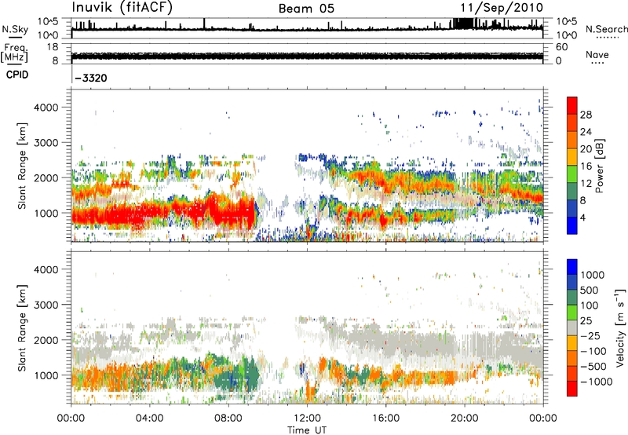628x435 pixels.
Task: Click the 'Velocity [m s-1]' colorbar label
Action: click(621, 327)
